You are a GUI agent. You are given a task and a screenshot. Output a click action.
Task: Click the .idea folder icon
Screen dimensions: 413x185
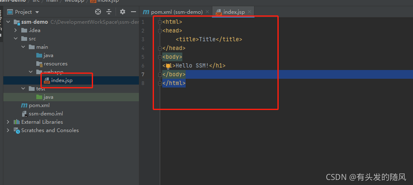tap(24, 30)
